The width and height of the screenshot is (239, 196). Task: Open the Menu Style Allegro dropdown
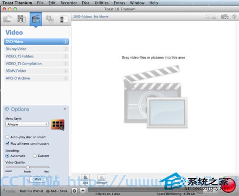click(x=27, y=124)
